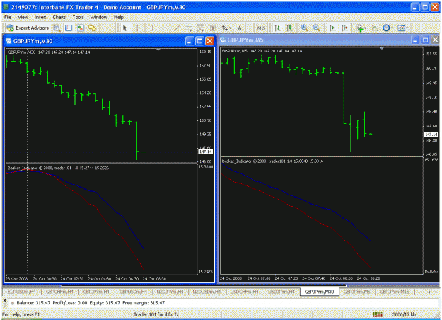Image resolution: width=442 pixels, height=320 pixels.
Task: Close the terminal panel with X
Action: point(4,300)
